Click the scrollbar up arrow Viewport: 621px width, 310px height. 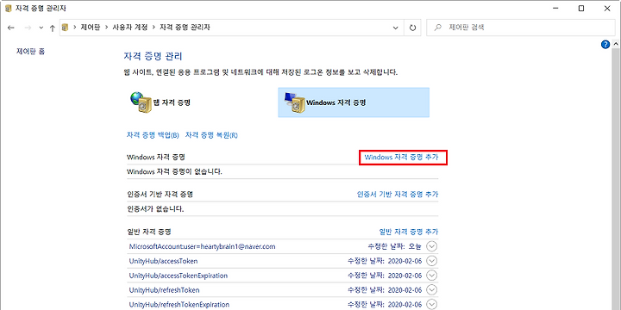[x=616, y=43]
